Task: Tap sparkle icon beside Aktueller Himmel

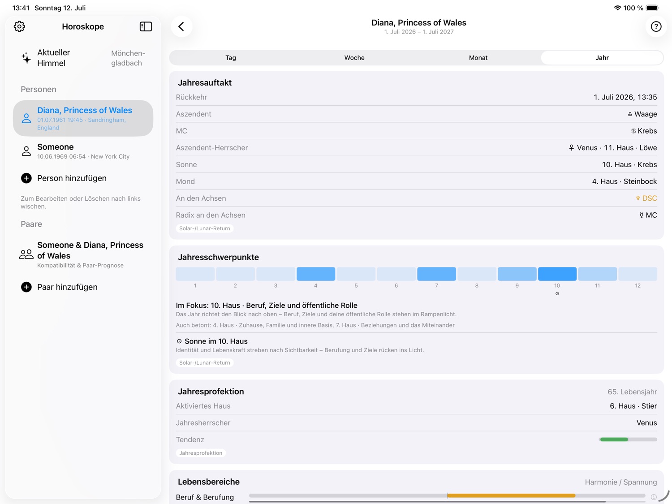Action: [x=26, y=58]
